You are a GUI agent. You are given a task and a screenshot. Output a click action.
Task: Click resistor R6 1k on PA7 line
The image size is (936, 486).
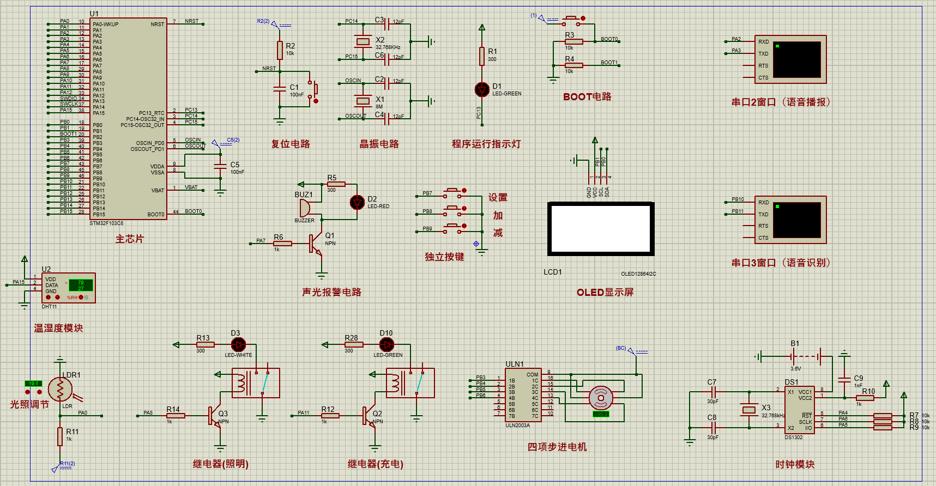pyautogui.click(x=282, y=244)
